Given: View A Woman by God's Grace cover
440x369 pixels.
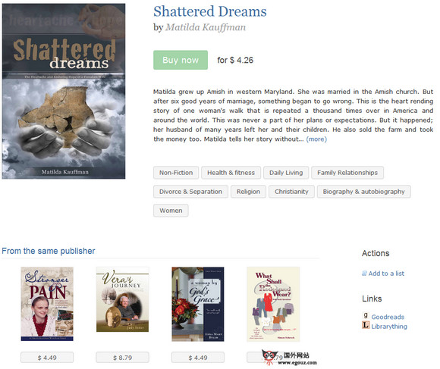Looking at the screenshot, I should (198, 304).
